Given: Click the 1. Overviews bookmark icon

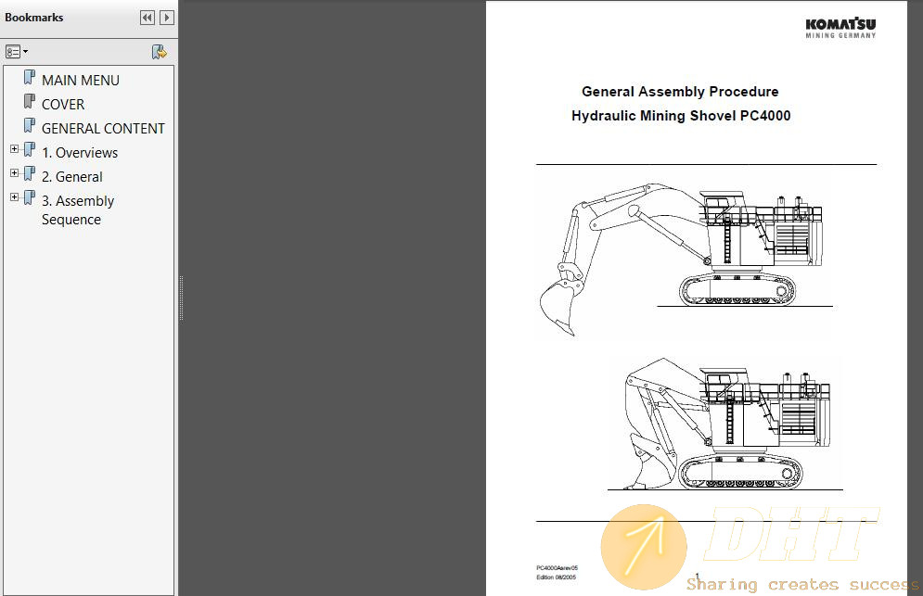Looking at the screenshot, I should [30, 150].
